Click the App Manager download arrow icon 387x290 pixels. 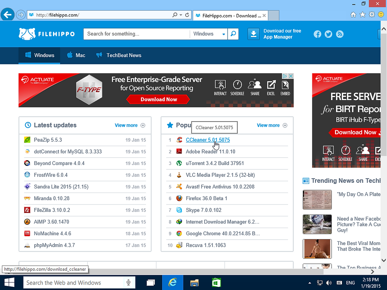254,34
